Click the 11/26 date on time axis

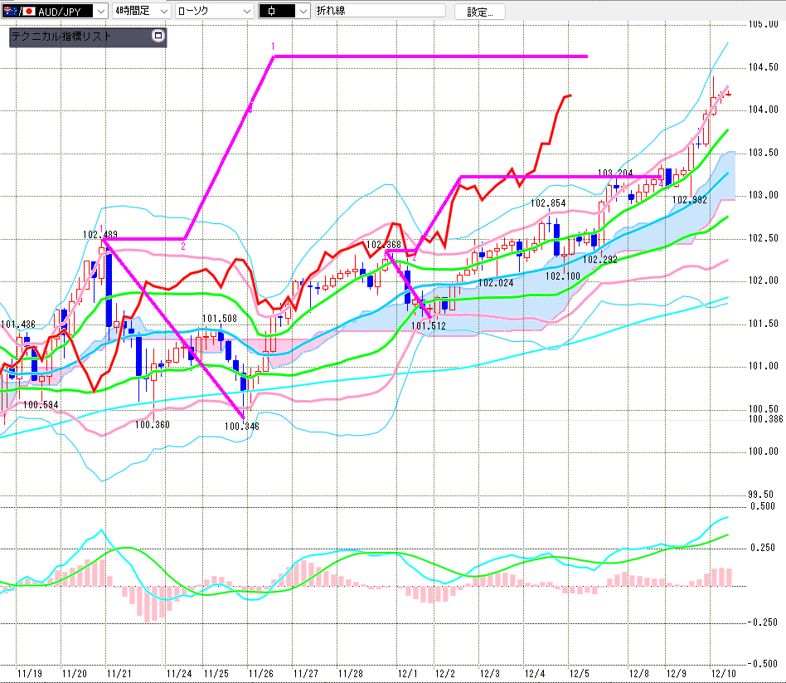tap(261, 673)
